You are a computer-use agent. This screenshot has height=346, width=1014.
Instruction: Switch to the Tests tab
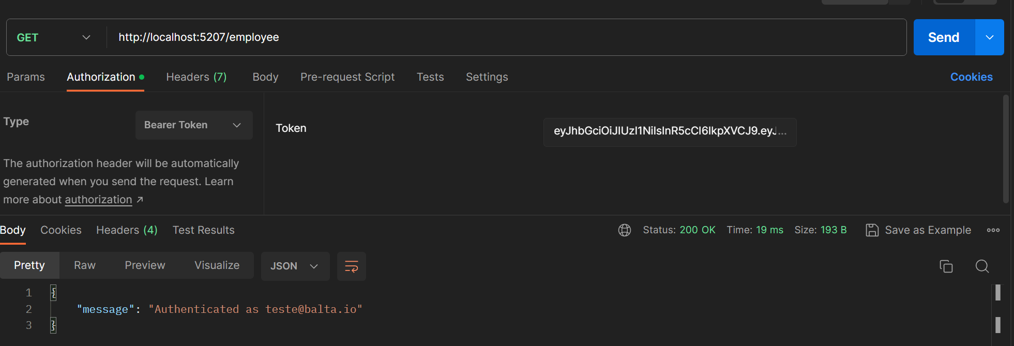(430, 77)
